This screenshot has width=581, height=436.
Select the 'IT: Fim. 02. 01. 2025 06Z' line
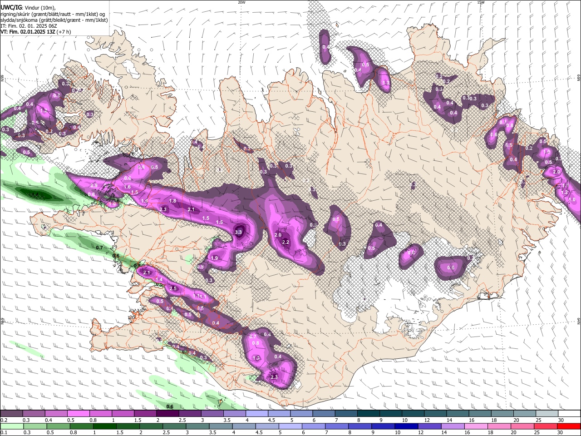[28, 26]
